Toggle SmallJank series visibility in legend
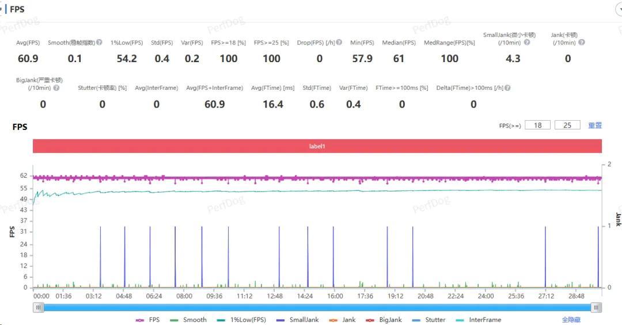 click(298, 320)
